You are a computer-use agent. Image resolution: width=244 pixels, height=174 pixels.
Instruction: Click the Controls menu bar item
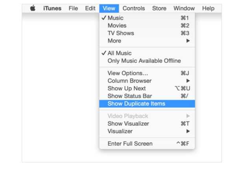pos(133,8)
